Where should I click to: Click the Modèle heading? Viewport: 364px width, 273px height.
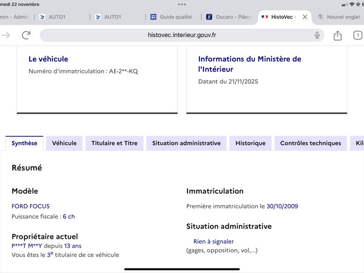tap(25, 191)
